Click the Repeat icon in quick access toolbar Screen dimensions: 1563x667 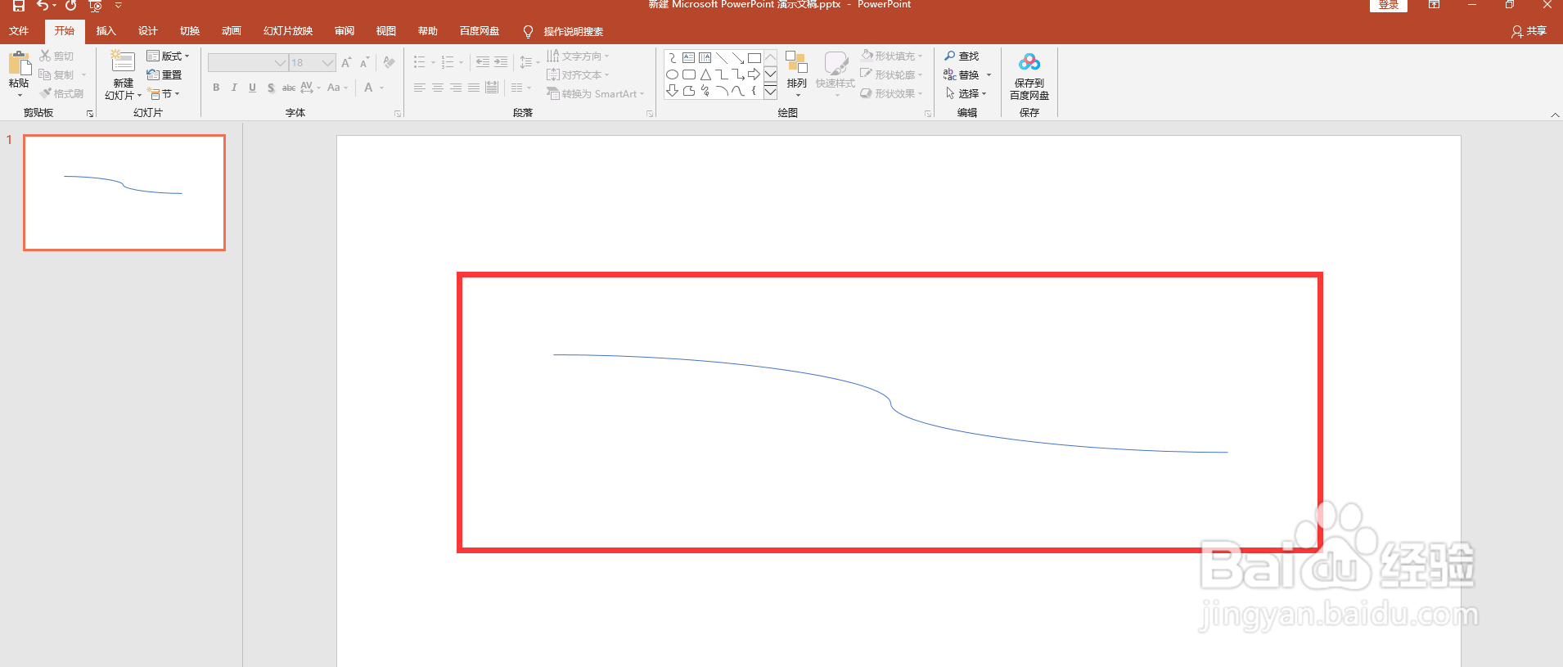pyautogui.click(x=71, y=6)
